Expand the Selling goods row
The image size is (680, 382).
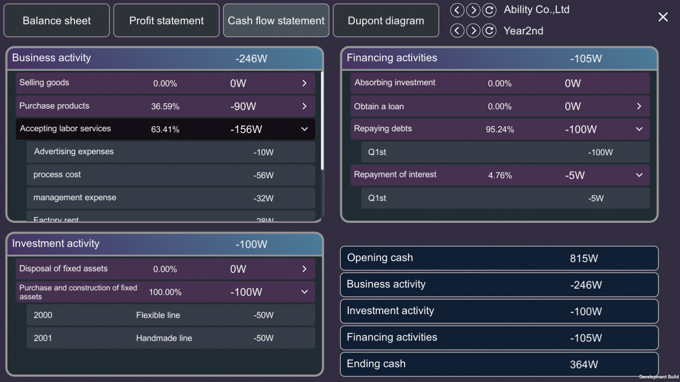(x=304, y=83)
